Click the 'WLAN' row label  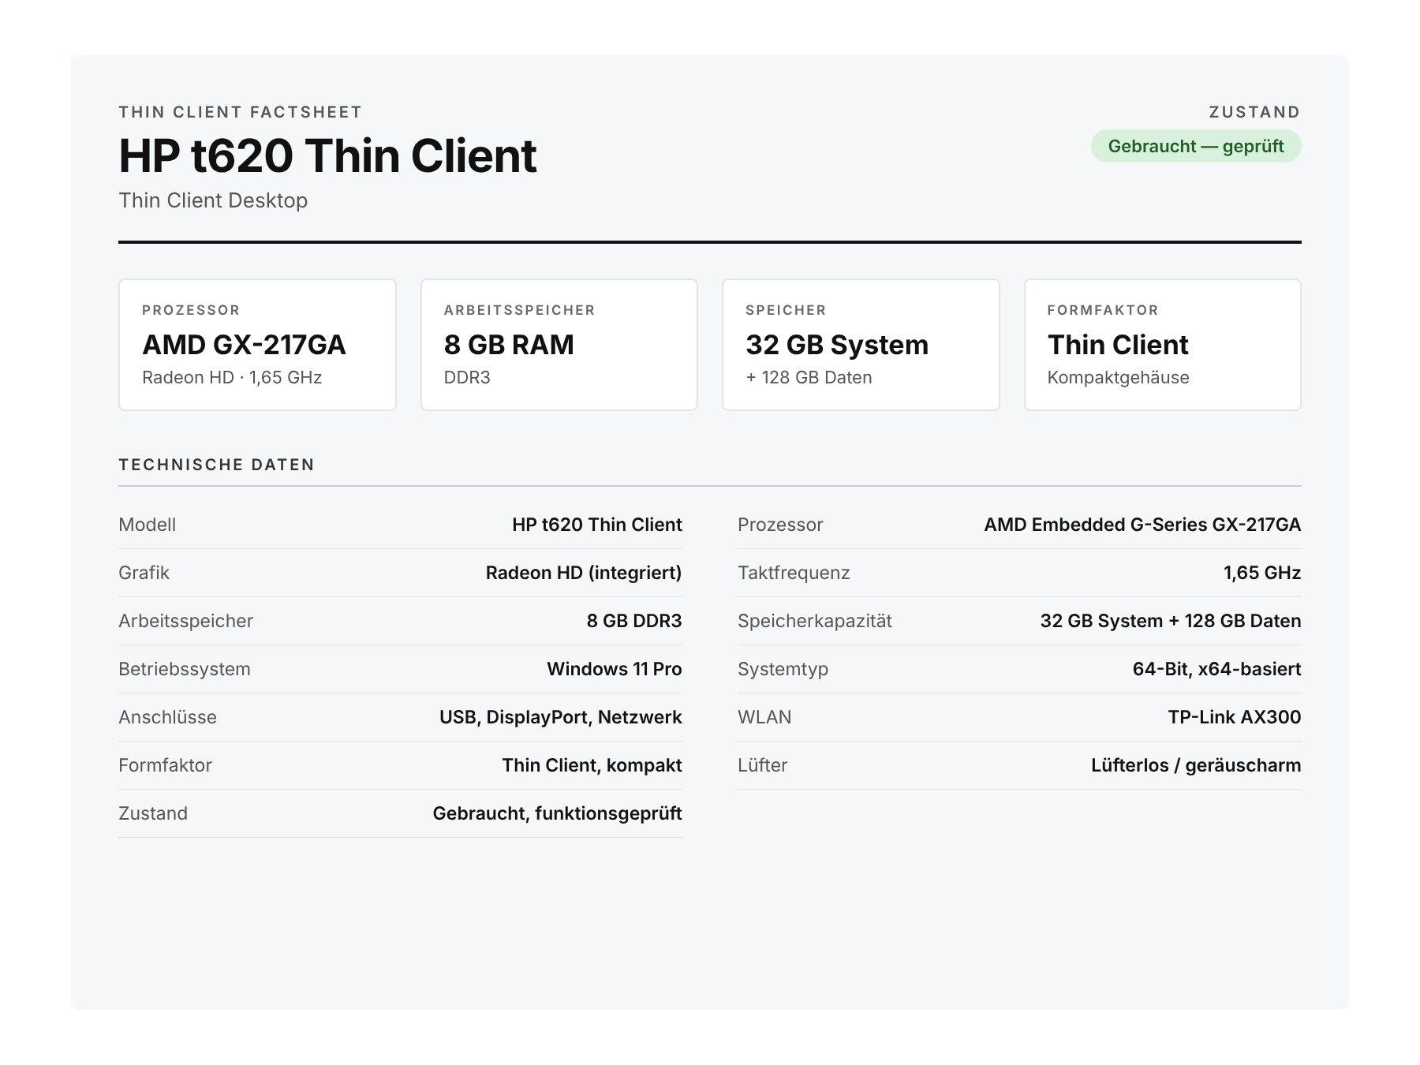click(764, 717)
